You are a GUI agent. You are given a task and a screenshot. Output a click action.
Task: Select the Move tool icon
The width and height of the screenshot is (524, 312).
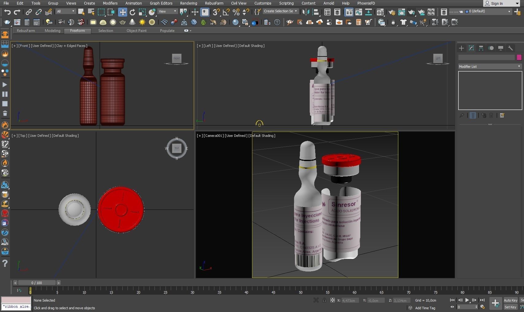coord(122,12)
